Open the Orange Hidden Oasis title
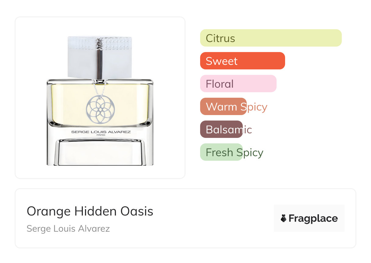Viewport: 371px width, 263px height. 90,211
